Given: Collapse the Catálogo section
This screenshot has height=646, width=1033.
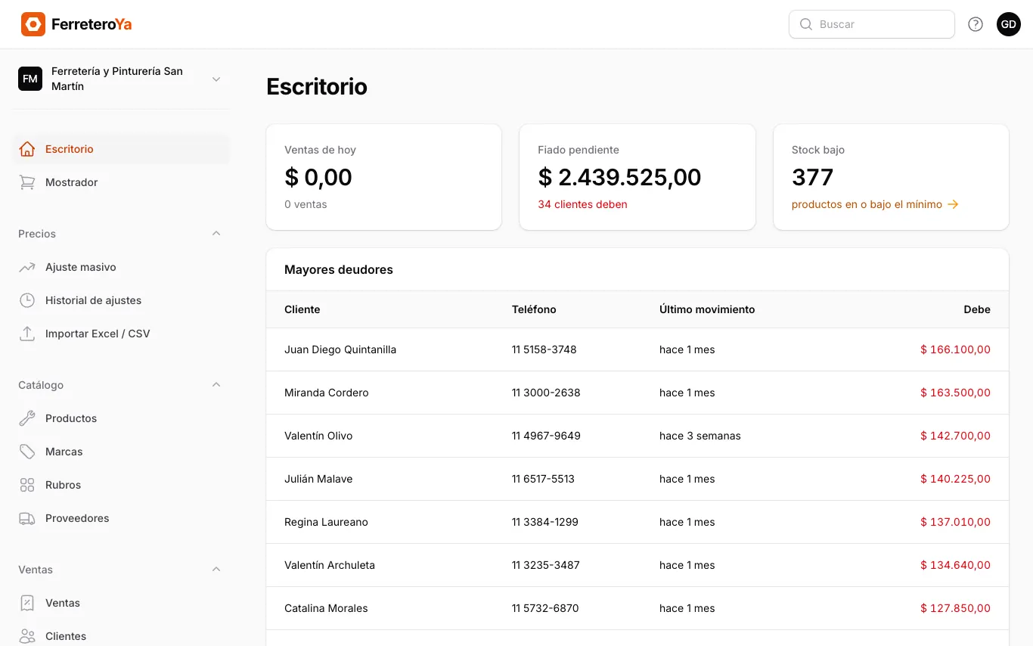Looking at the screenshot, I should pyautogui.click(x=216, y=385).
